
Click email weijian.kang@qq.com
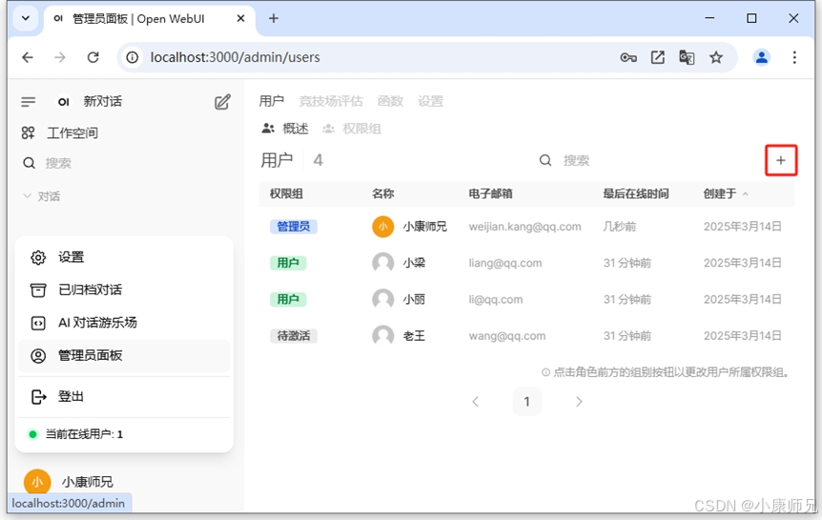tap(524, 227)
